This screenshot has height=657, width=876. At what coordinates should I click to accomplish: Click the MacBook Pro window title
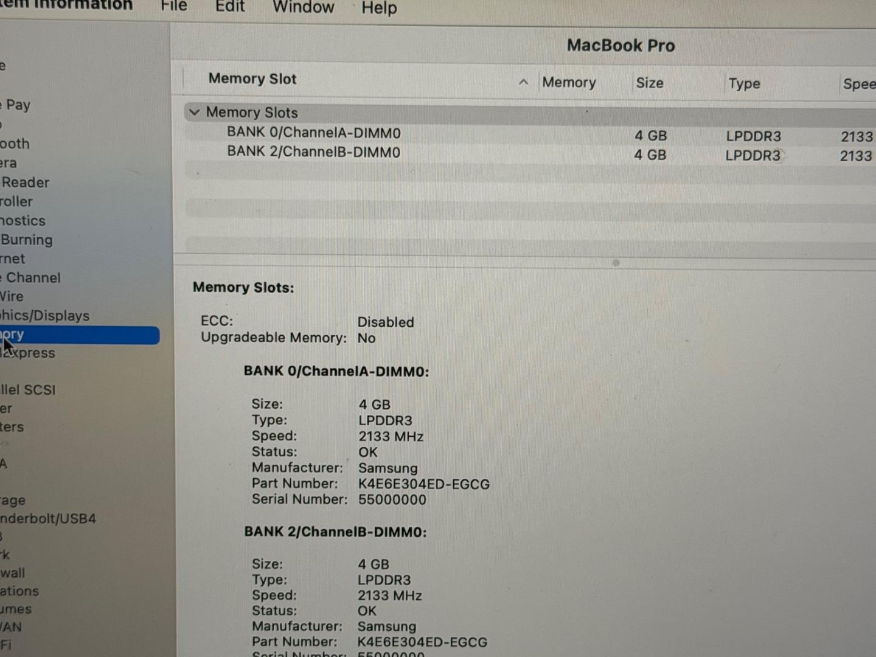(620, 46)
